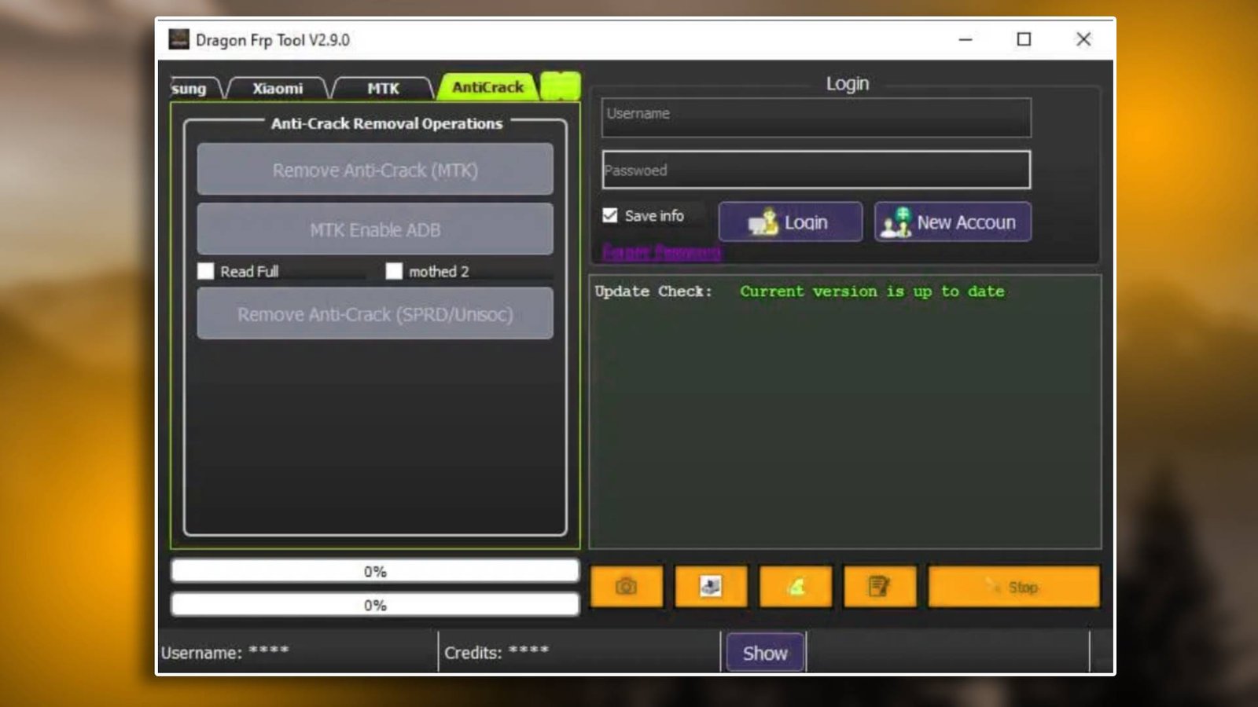This screenshot has width=1258, height=707.
Task: Click the shark fin icon button
Action: pos(795,585)
